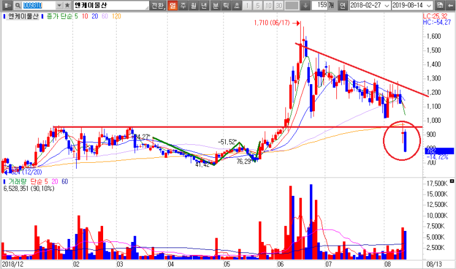The height and width of the screenshot is (269, 456).
Task: Click the 2018/12 date axis label
Action: click(12, 264)
